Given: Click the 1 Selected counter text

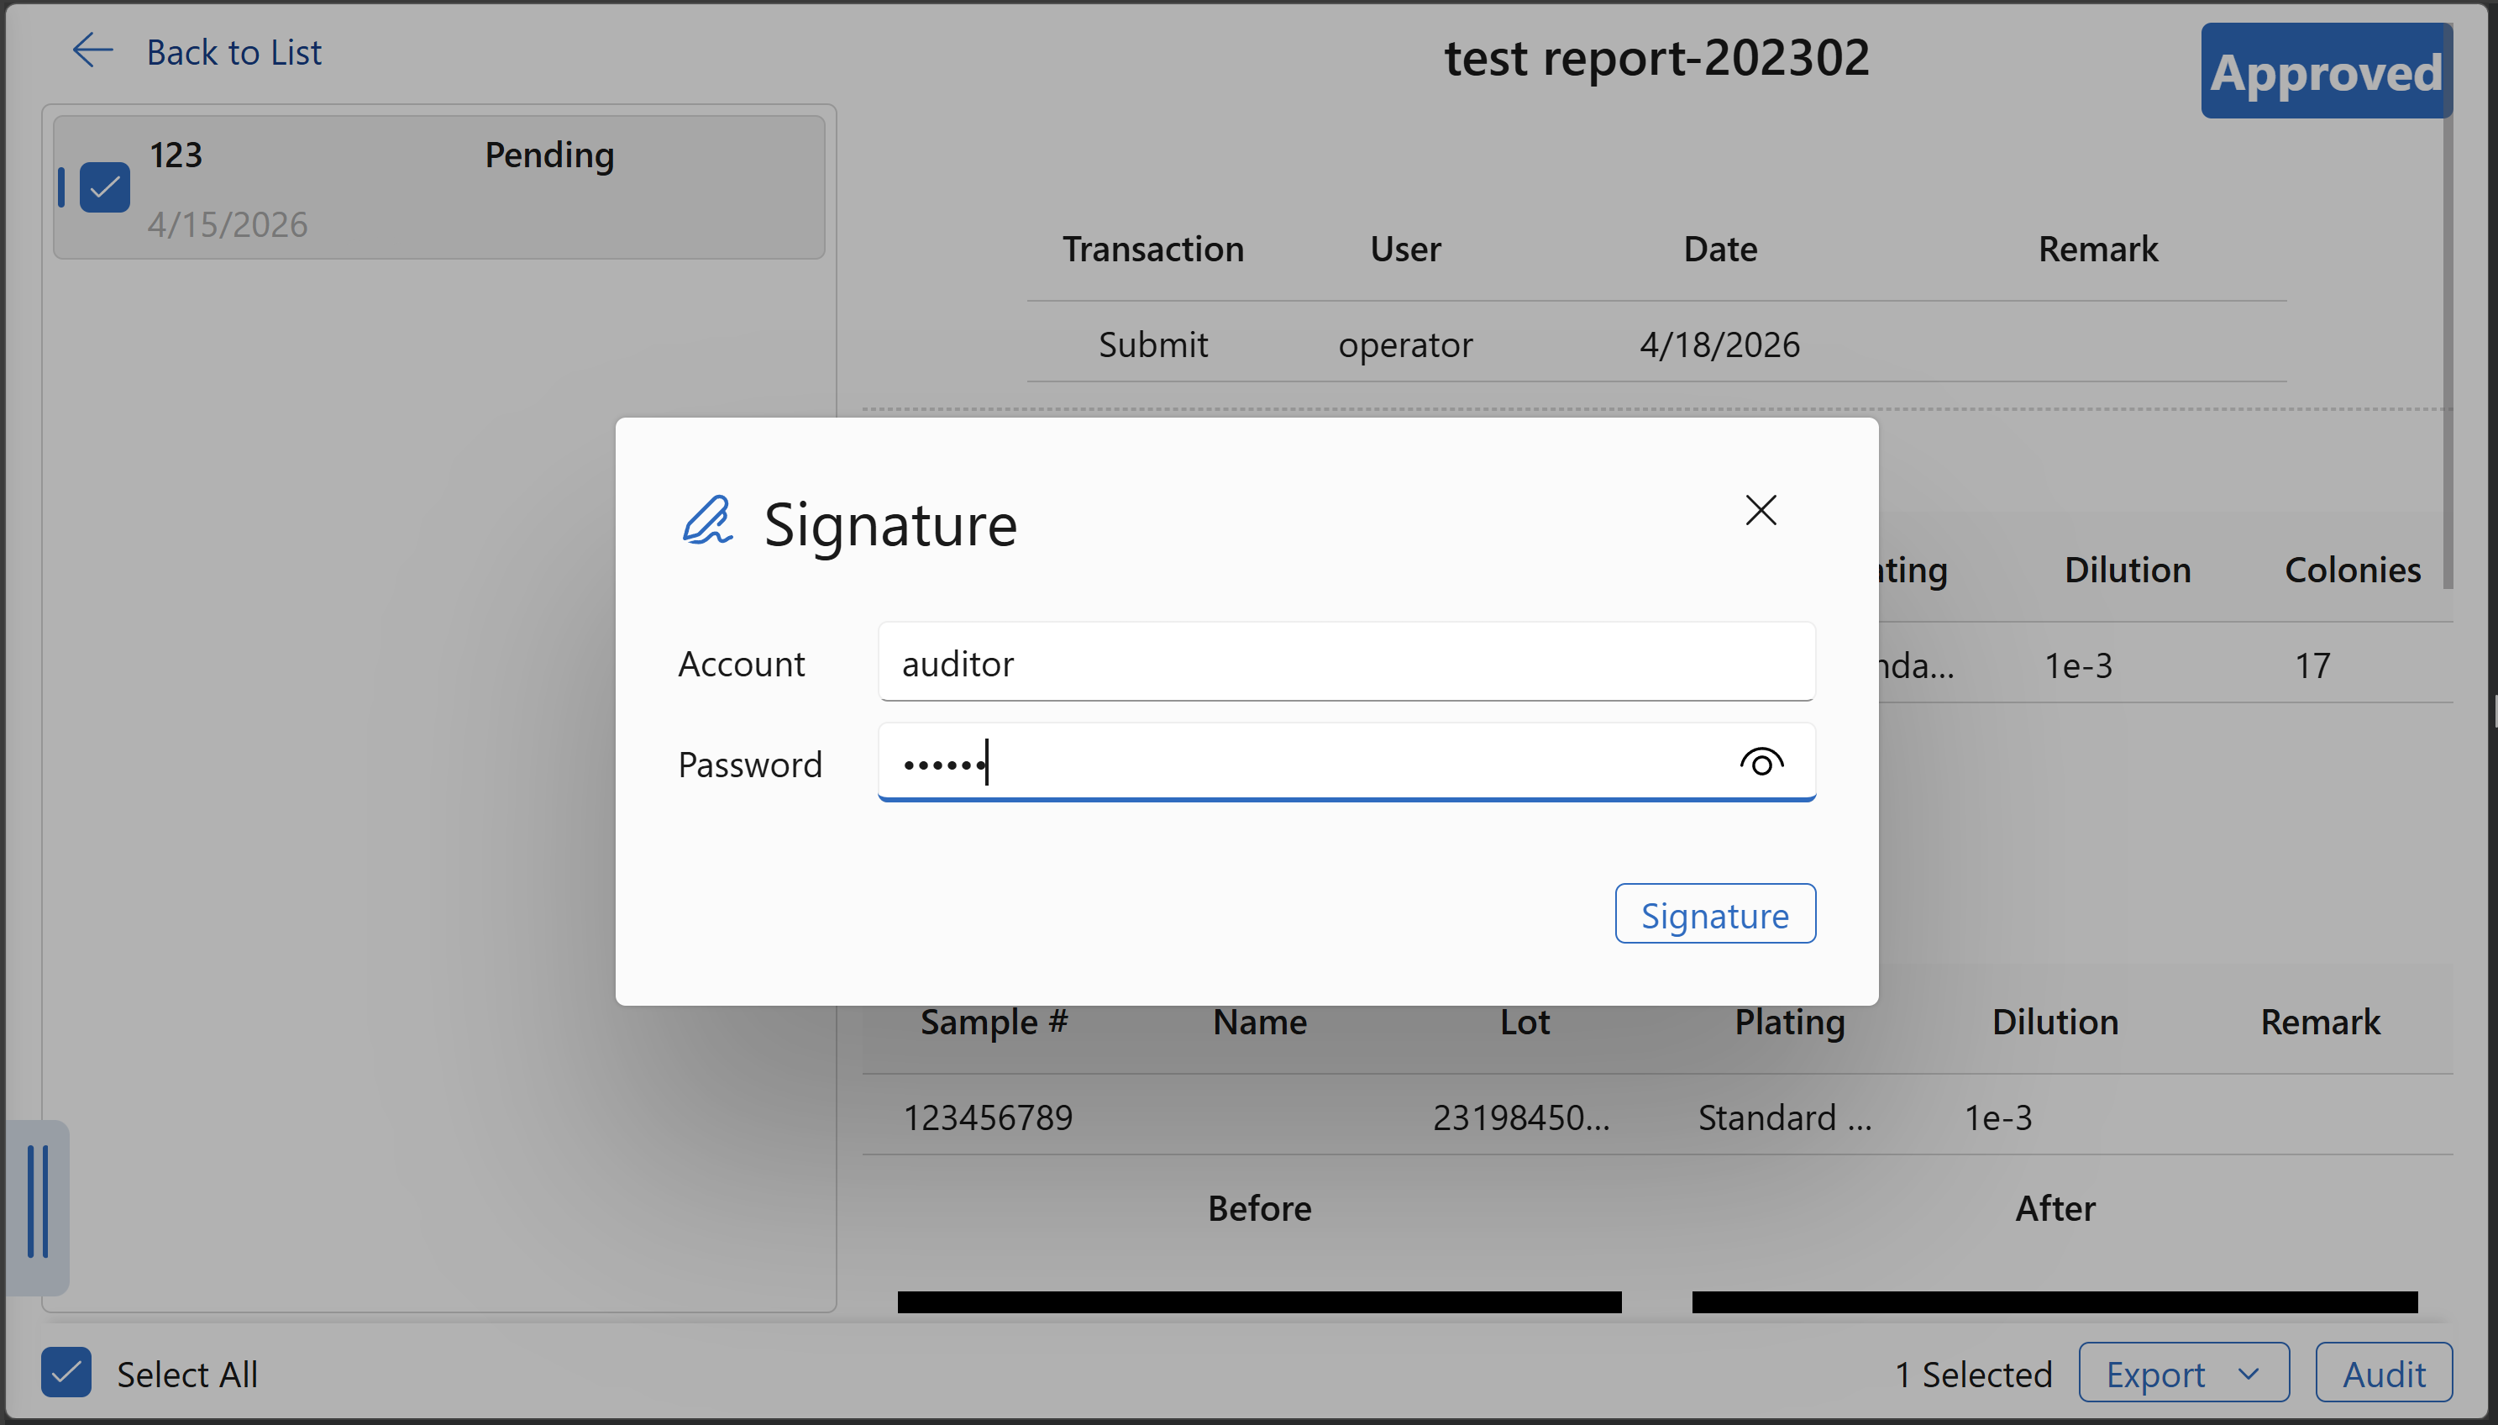Looking at the screenshot, I should pyautogui.click(x=1974, y=1374).
